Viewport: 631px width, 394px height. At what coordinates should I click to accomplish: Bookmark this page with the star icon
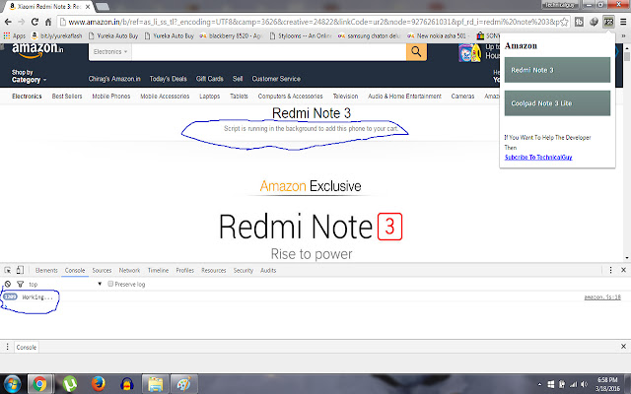coord(564,22)
